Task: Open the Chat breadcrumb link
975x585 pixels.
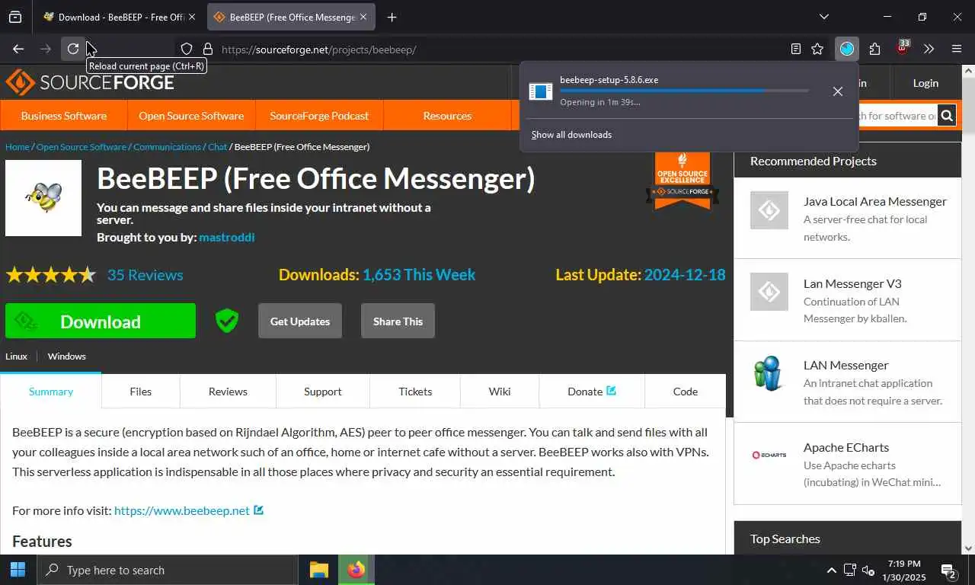Action: [217, 146]
